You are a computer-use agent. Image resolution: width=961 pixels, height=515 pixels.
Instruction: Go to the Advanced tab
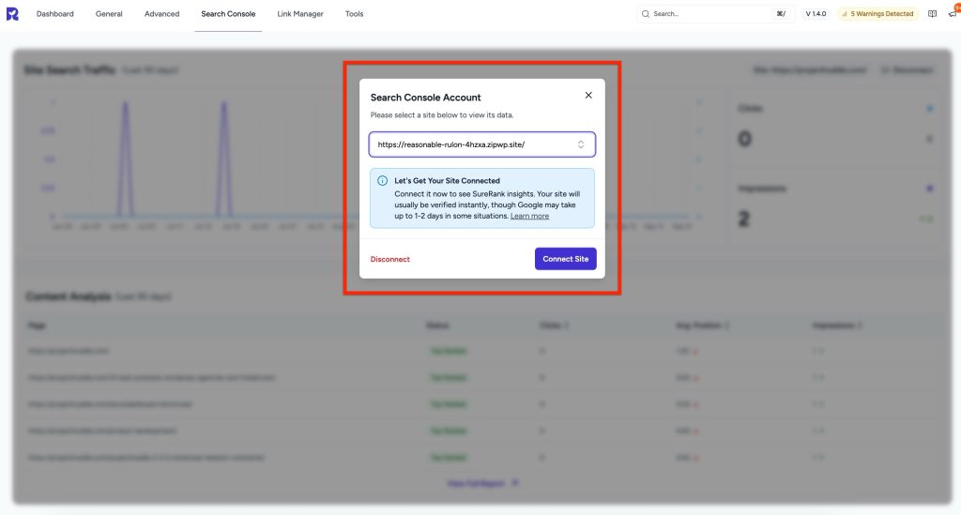pyautogui.click(x=161, y=14)
